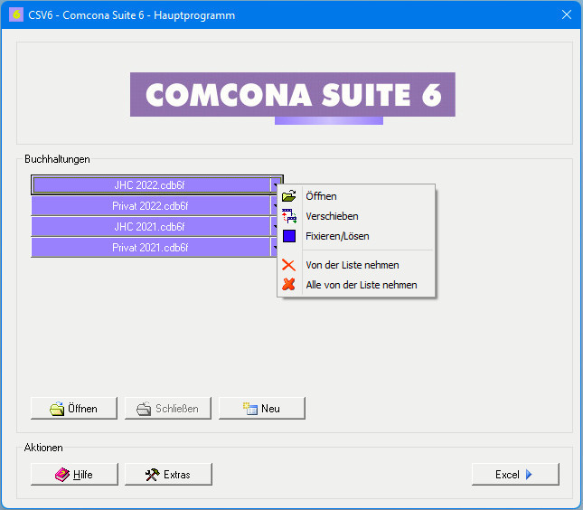Click the Neu button

[262, 409]
